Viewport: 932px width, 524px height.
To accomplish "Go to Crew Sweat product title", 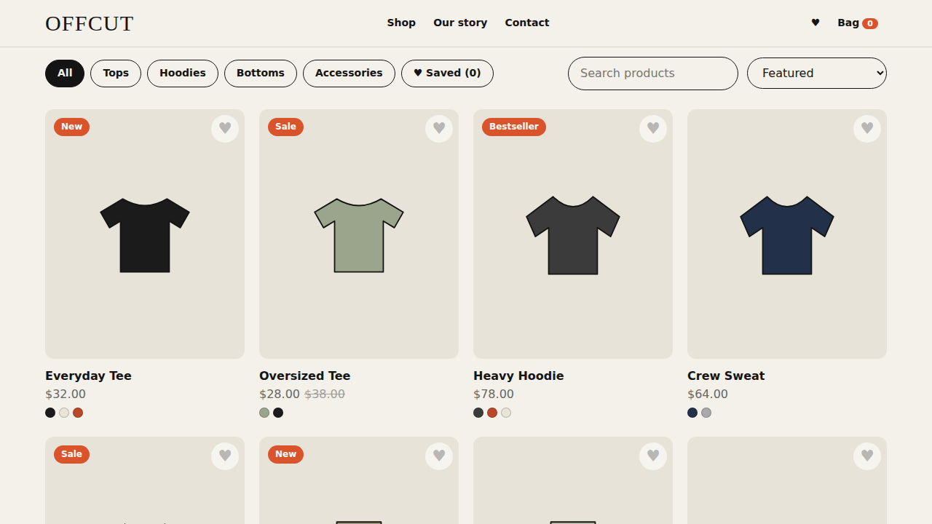I will coord(726,376).
